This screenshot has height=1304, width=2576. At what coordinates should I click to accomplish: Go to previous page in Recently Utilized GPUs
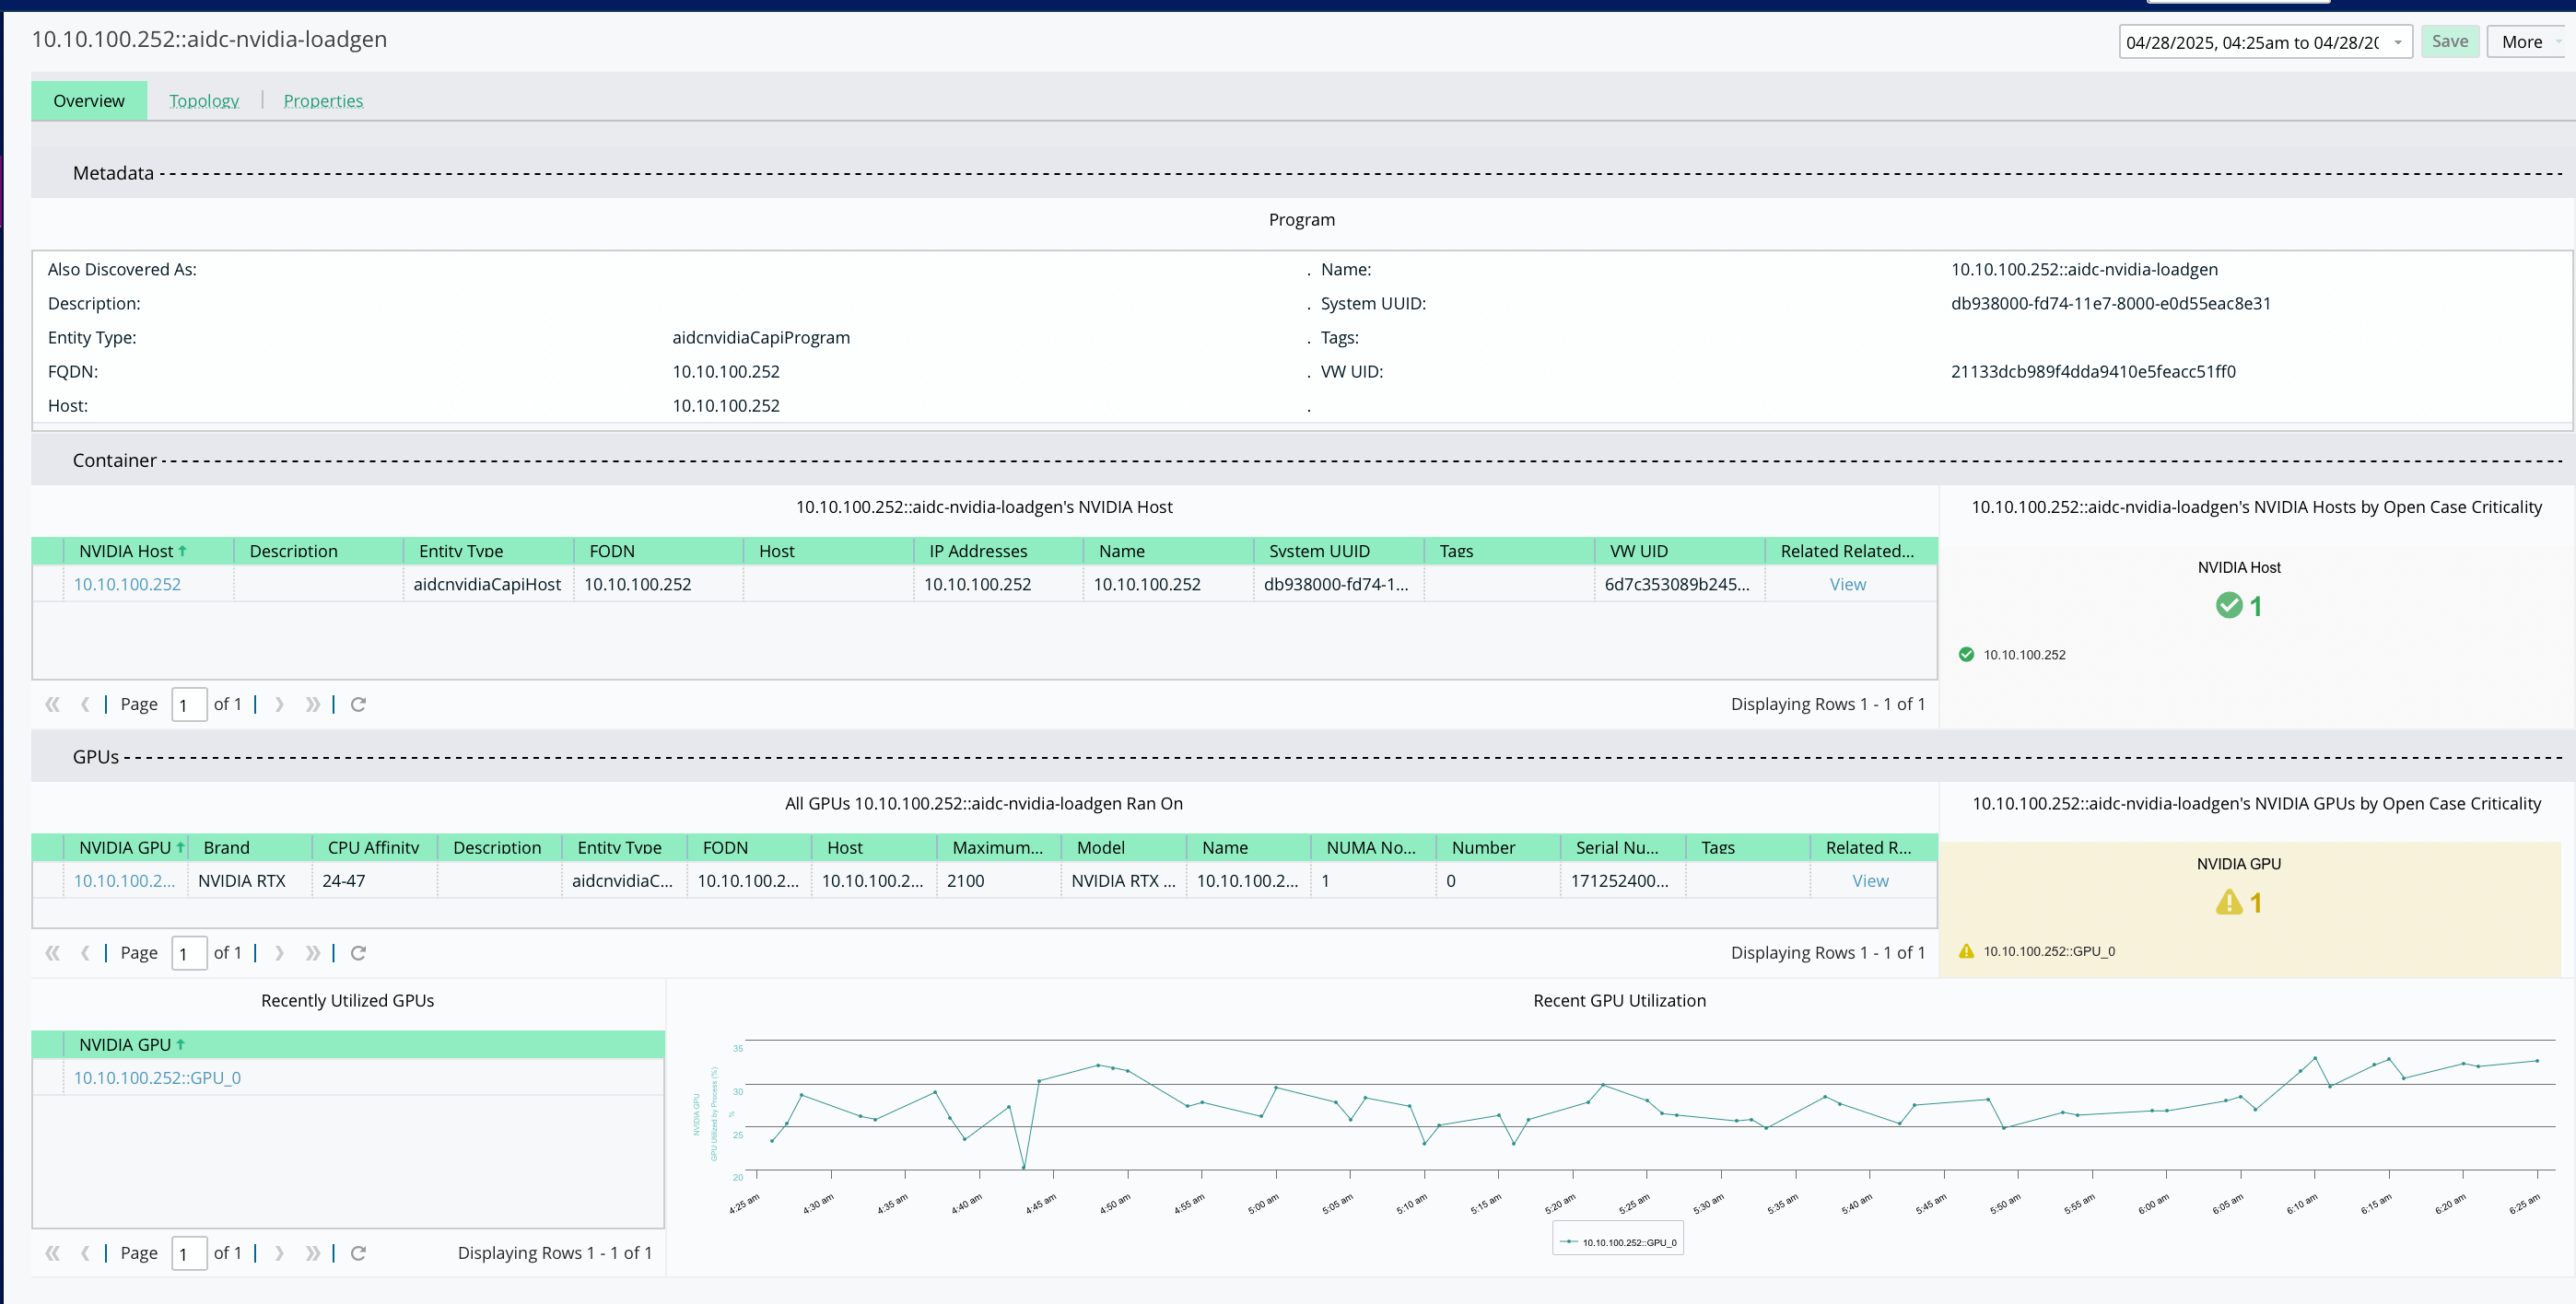(85, 1253)
